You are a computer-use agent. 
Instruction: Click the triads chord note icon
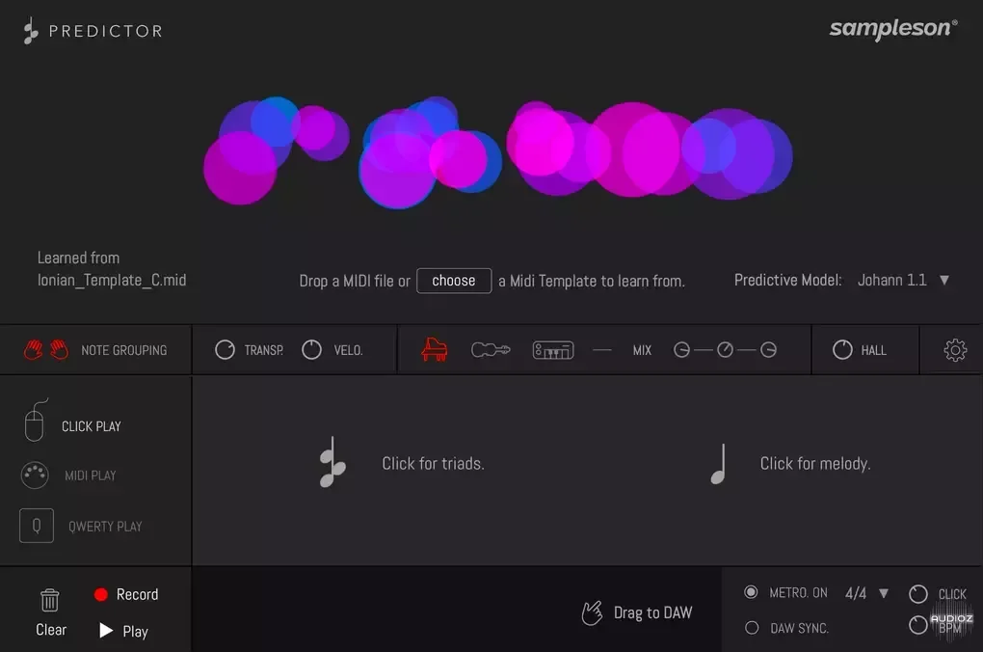pyautogui.click(x=332, y=463)
